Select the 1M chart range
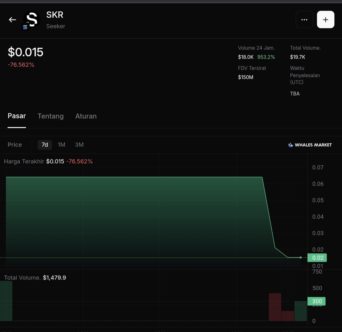This screenshot has height=332, width=342. 61,145
